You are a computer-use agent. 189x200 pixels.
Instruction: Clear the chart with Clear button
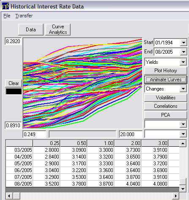point(14,83)
